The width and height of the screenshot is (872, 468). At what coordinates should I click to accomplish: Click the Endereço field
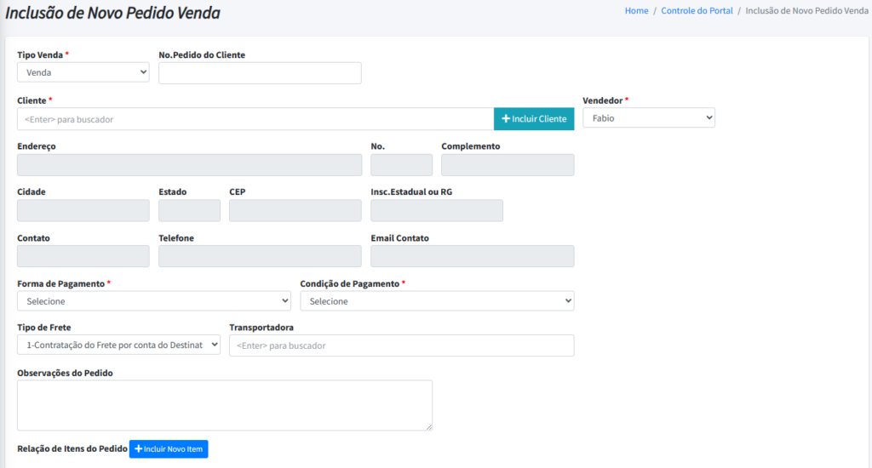tap(190, 165)
